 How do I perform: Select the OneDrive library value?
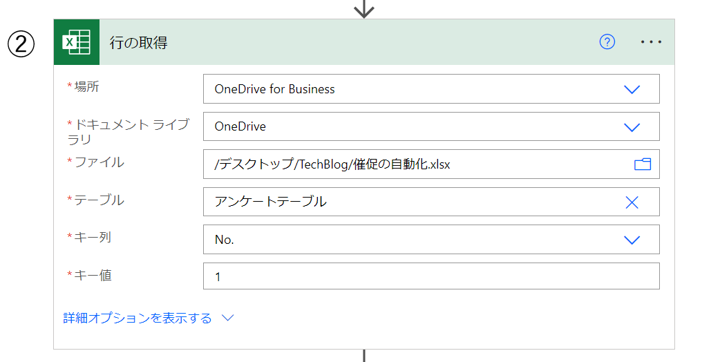pos(240,126)
